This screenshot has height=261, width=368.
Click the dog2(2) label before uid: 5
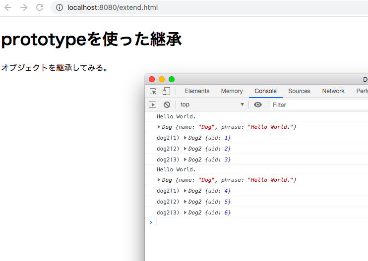(168, 202)
